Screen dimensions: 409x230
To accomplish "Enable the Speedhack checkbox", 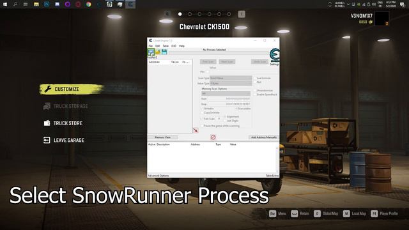I will click(255, 95).
